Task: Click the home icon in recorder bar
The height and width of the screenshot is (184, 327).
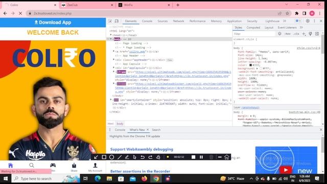Action: tap(227, 157)
